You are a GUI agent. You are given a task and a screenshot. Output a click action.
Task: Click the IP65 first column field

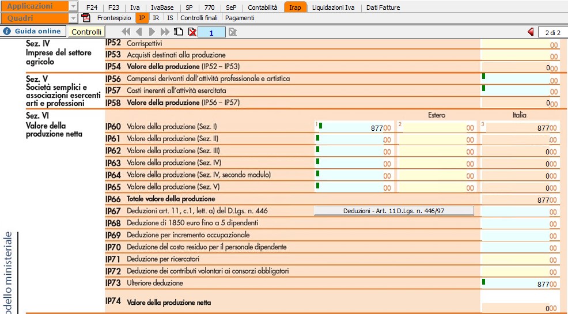353,187
